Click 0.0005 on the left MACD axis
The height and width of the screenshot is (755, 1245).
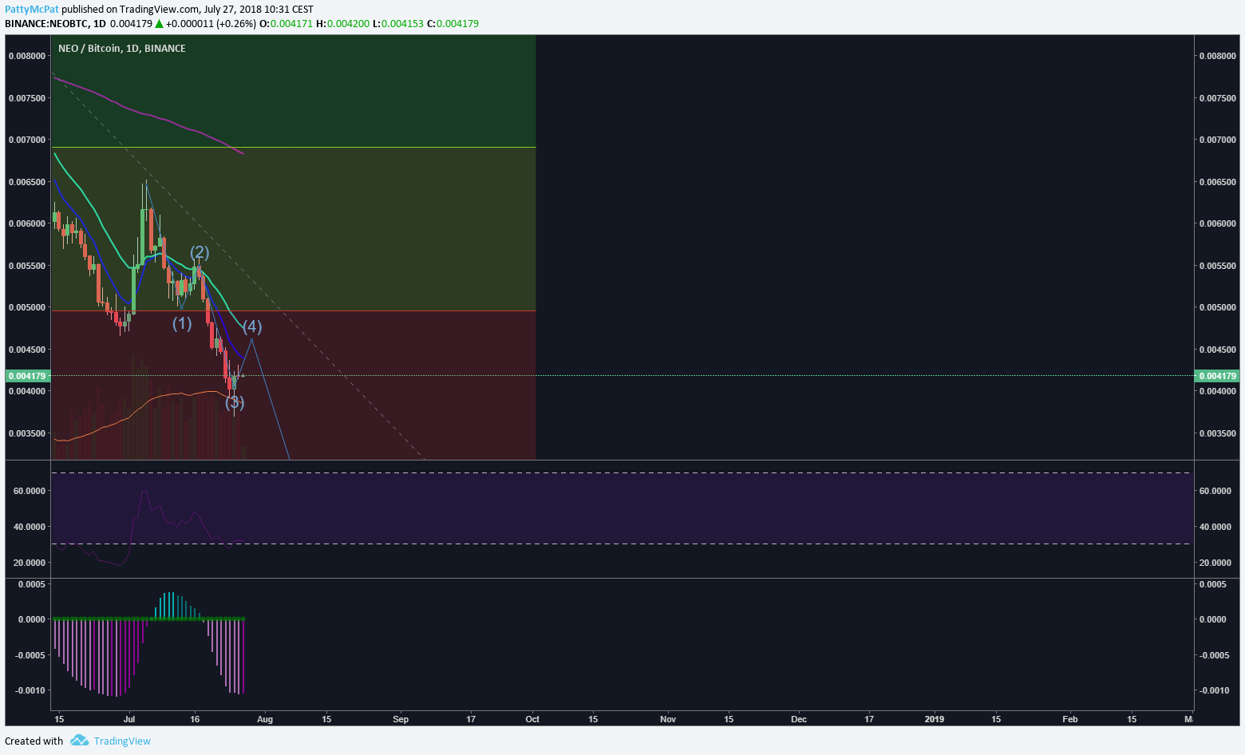tap(32, 584)
